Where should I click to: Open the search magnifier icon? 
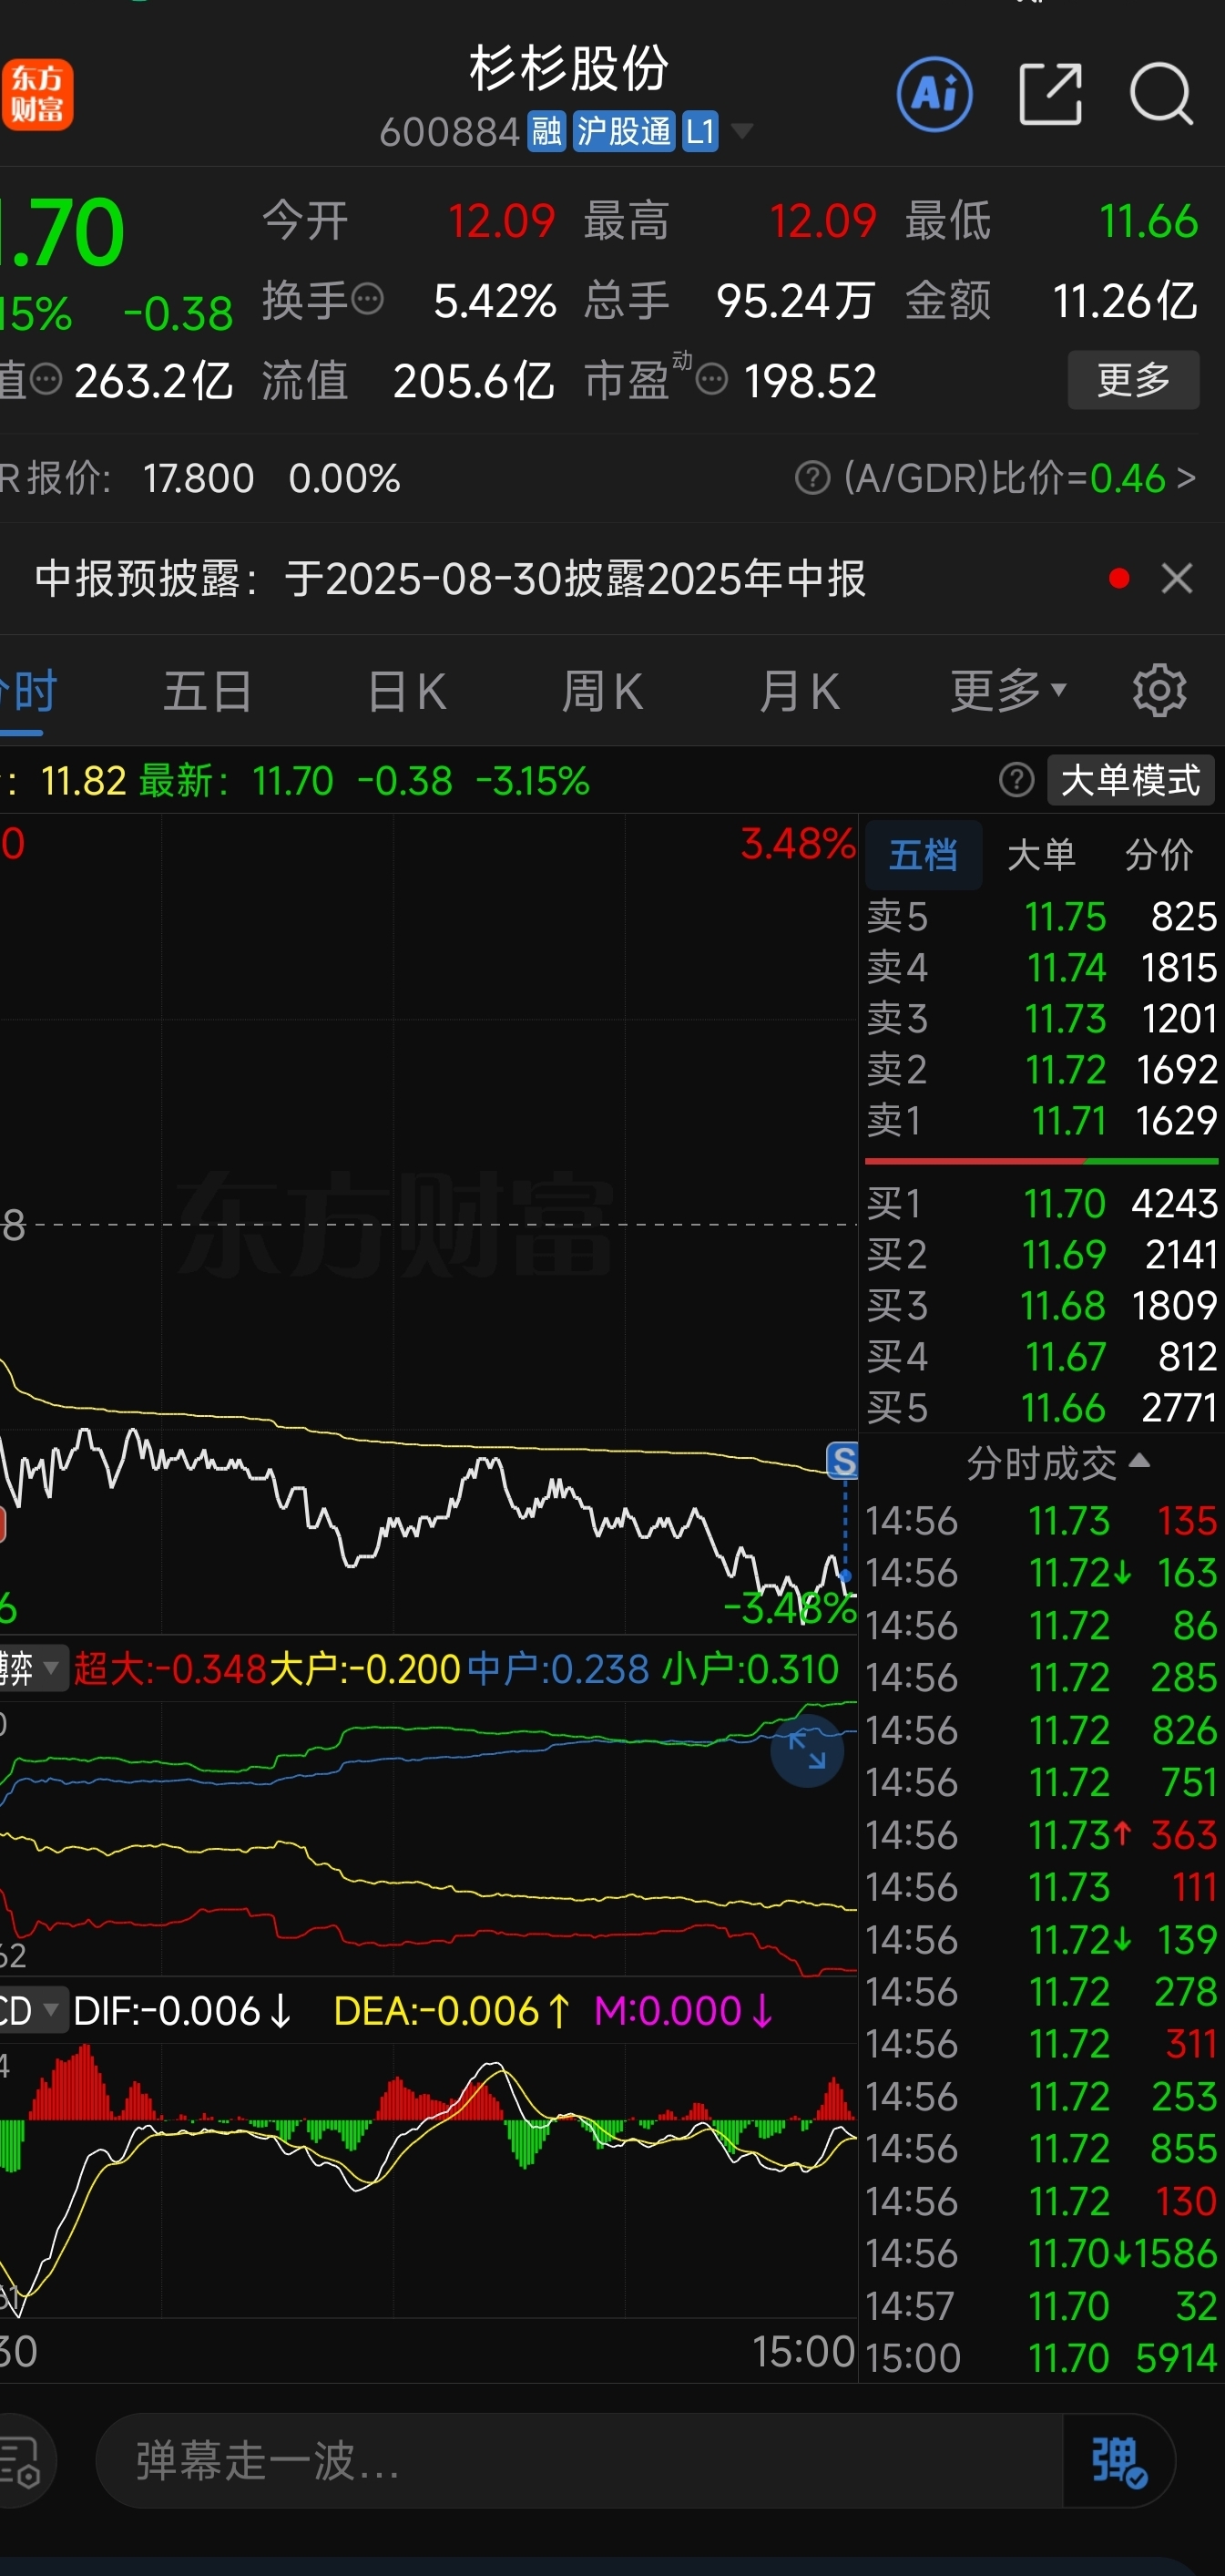[1161, 95]
